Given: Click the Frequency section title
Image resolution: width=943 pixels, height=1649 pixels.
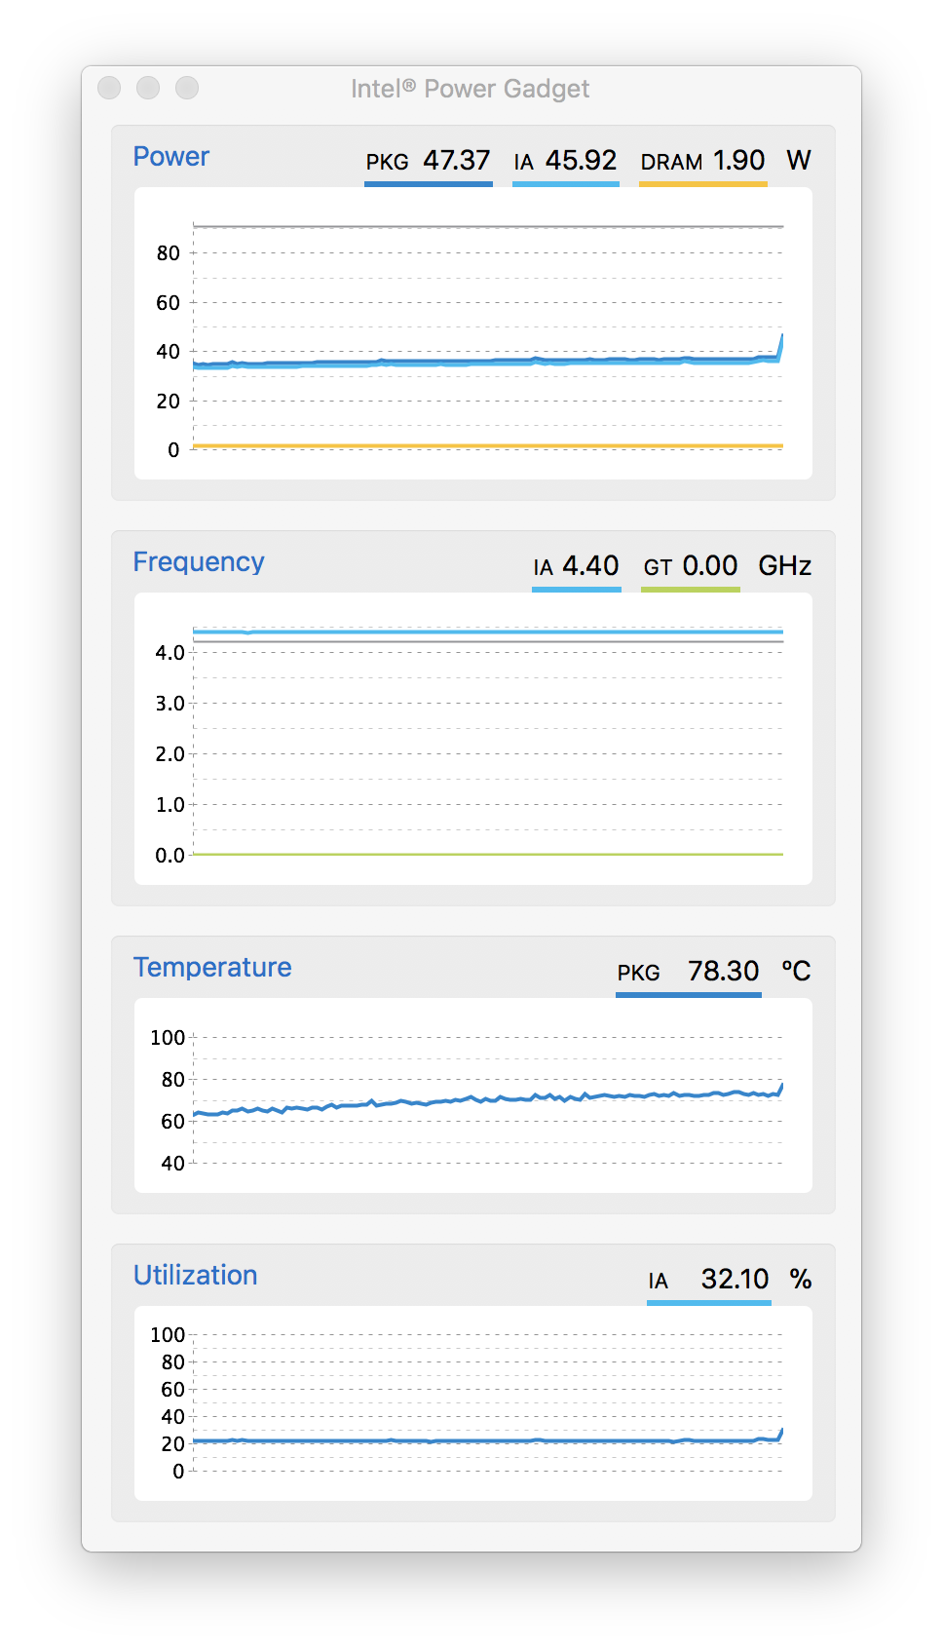Looking at the screenshot, I should tap(199, 562).
